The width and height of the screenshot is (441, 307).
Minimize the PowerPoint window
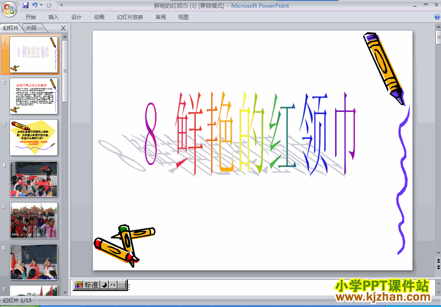pyautogui.click(x=415, y=6)
